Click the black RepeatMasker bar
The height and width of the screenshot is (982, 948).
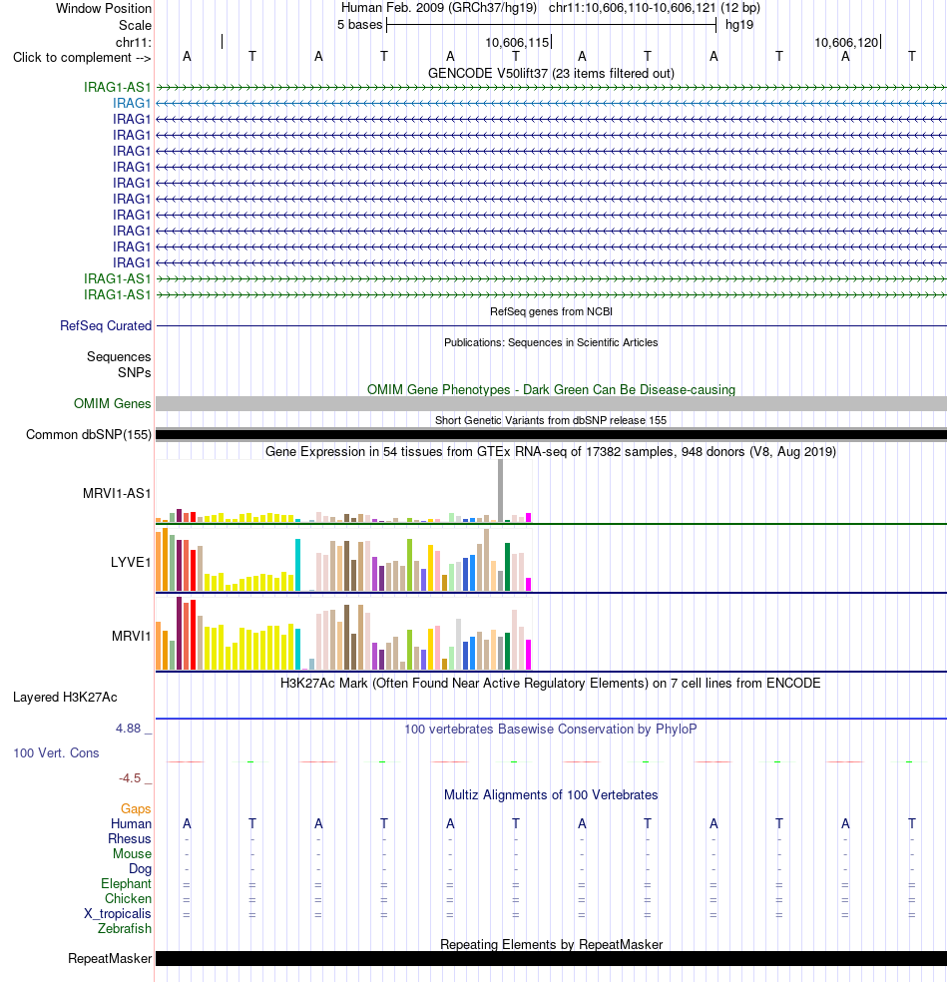(x=551, y=958)
